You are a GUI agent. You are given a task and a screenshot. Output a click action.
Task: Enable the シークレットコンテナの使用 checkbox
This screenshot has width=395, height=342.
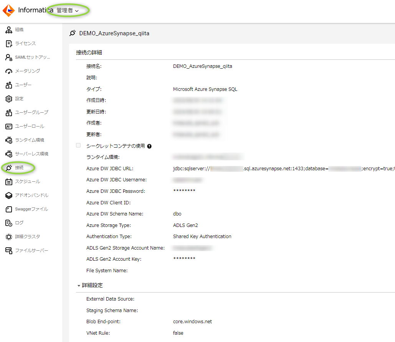(x=78, y=145)
